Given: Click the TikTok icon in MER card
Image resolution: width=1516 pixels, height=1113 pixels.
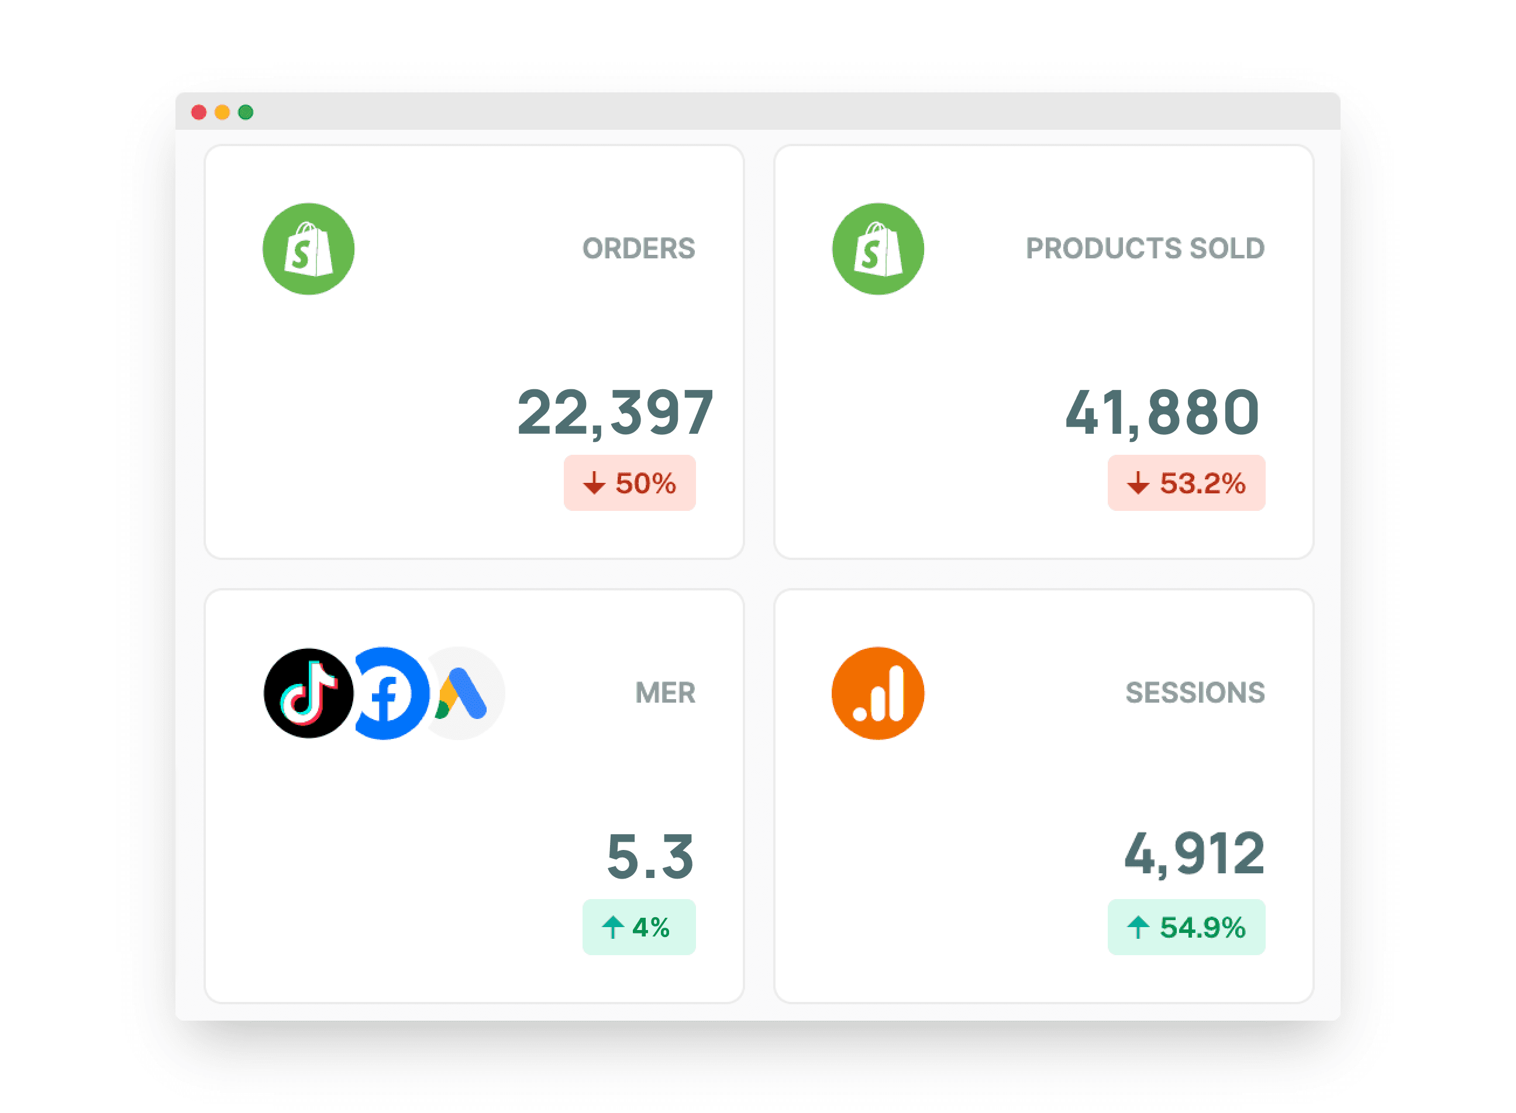Looking at the screenshot, I should tap(308, 693).
